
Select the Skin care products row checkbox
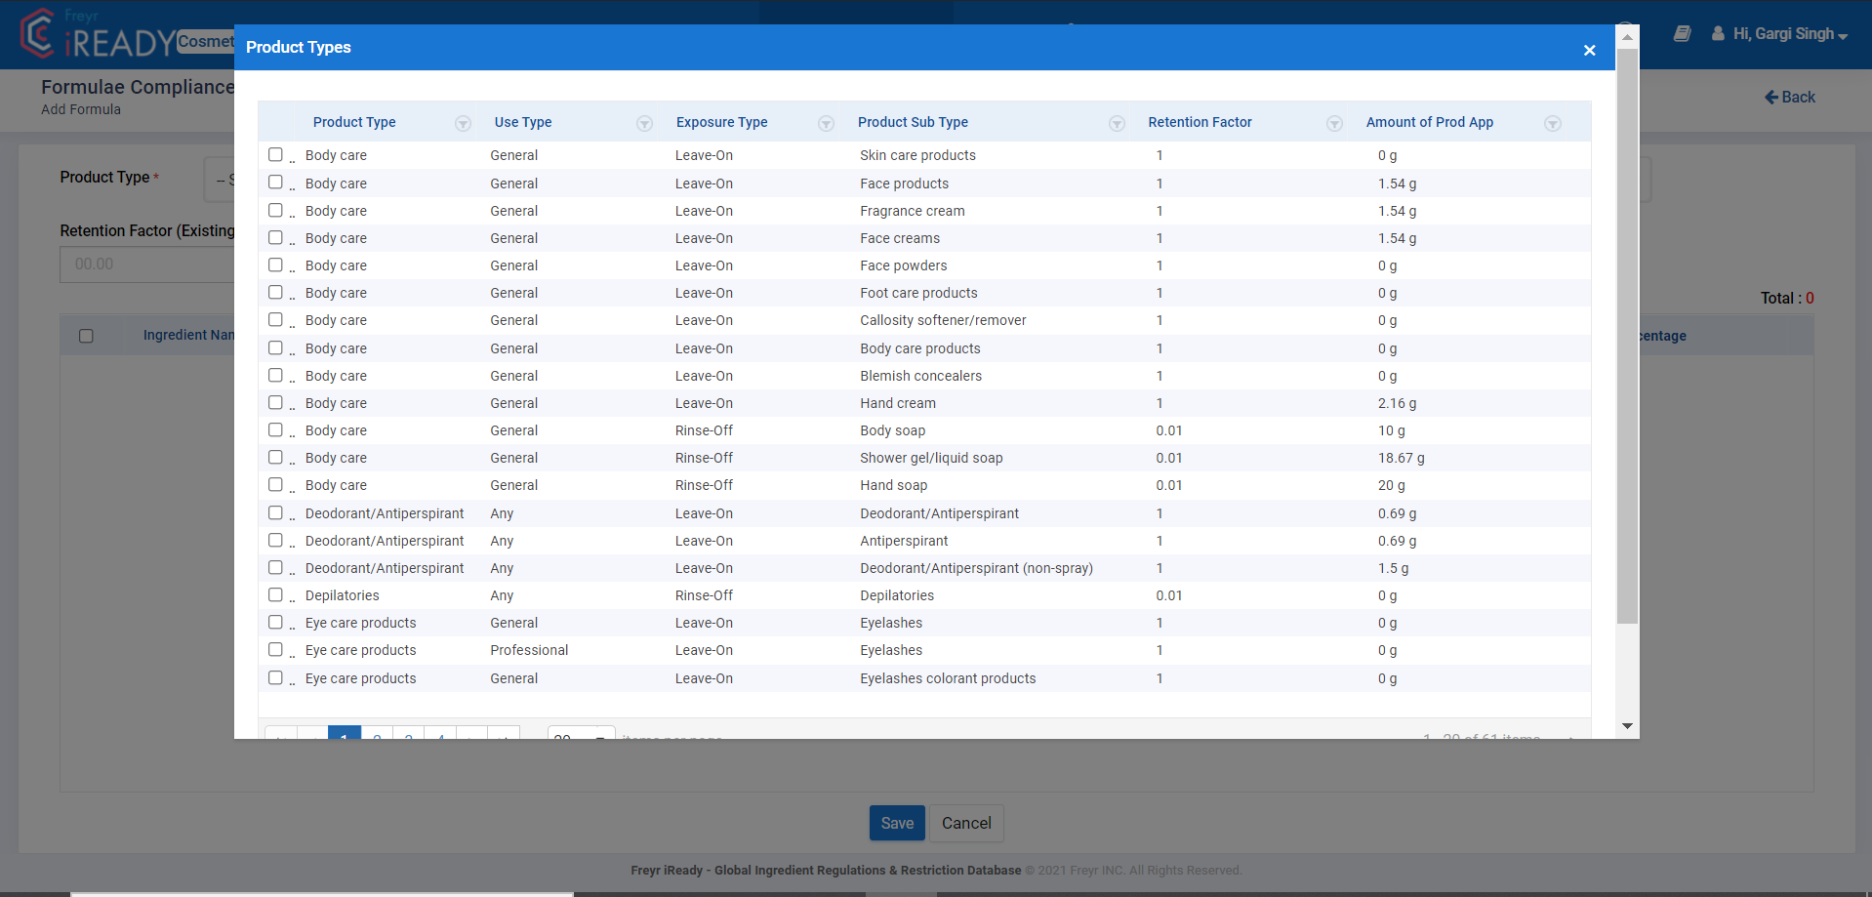275,155
